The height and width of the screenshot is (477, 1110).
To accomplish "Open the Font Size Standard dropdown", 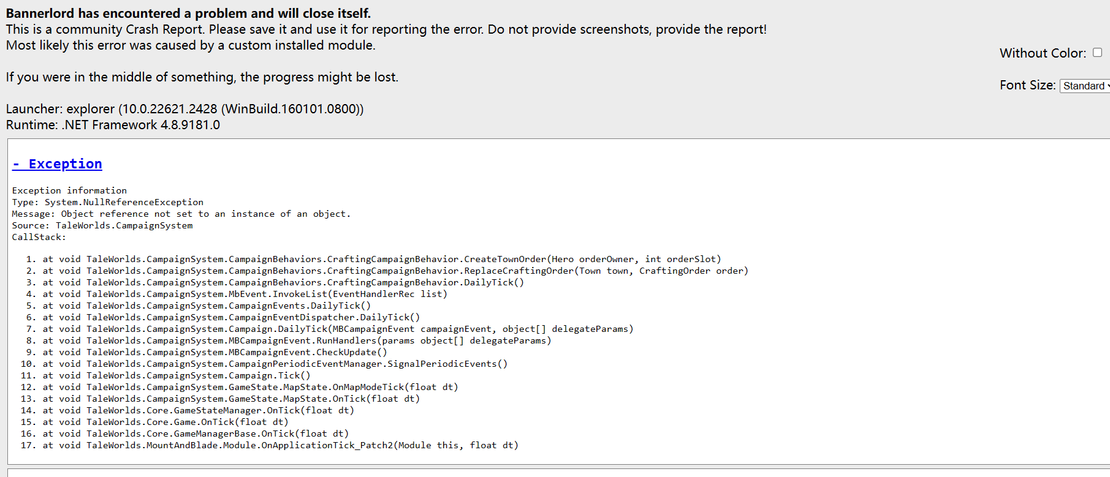I will tap(1085, 86).
